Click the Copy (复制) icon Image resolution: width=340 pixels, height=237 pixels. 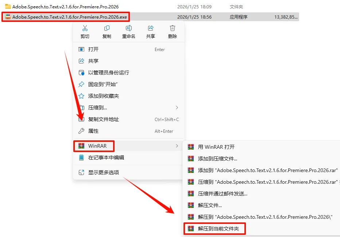coord(107,28)
